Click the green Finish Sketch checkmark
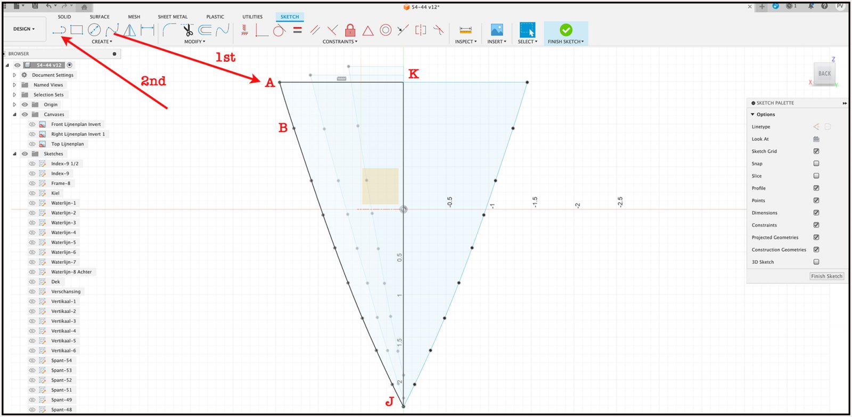The width and height of the screenshot is (852, 417). pos(566,30)
